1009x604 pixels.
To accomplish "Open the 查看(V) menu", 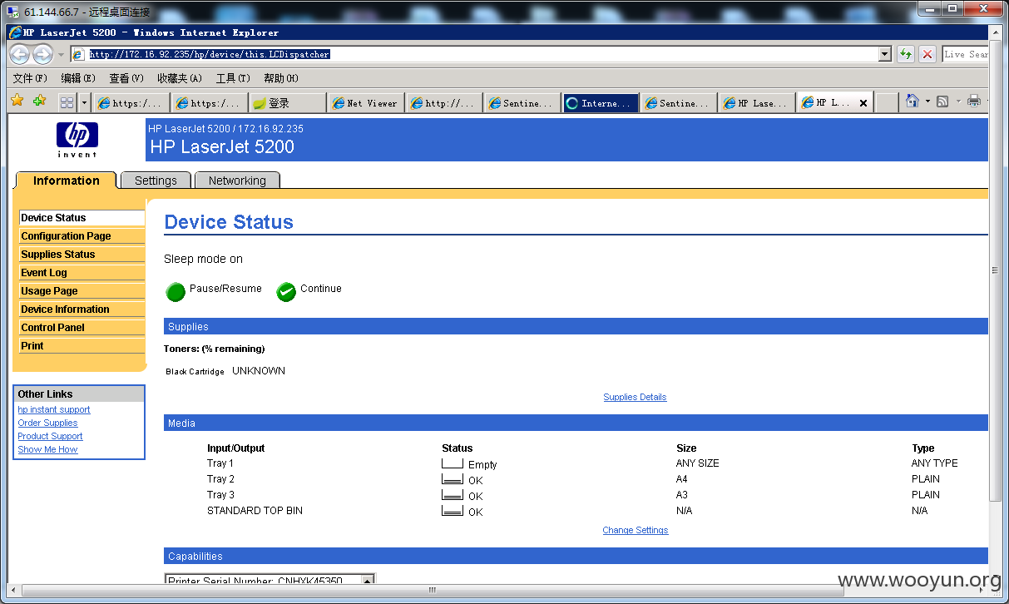I will 126,78.
